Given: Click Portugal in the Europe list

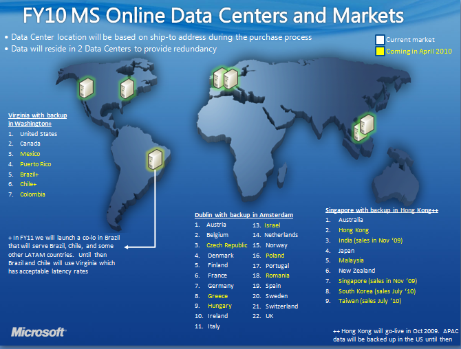Looking at the screenshot, I should [277, 266].
